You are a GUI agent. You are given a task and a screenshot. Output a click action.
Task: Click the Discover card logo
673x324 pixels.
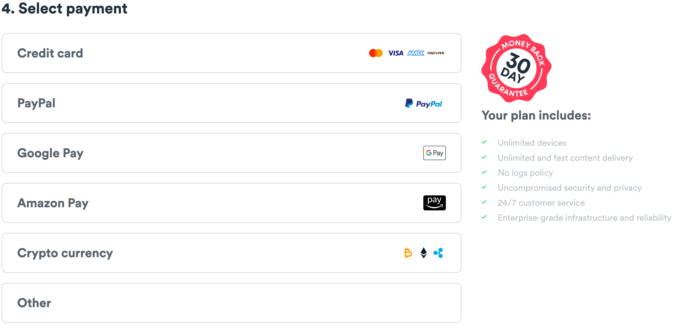tap(436, 53)
